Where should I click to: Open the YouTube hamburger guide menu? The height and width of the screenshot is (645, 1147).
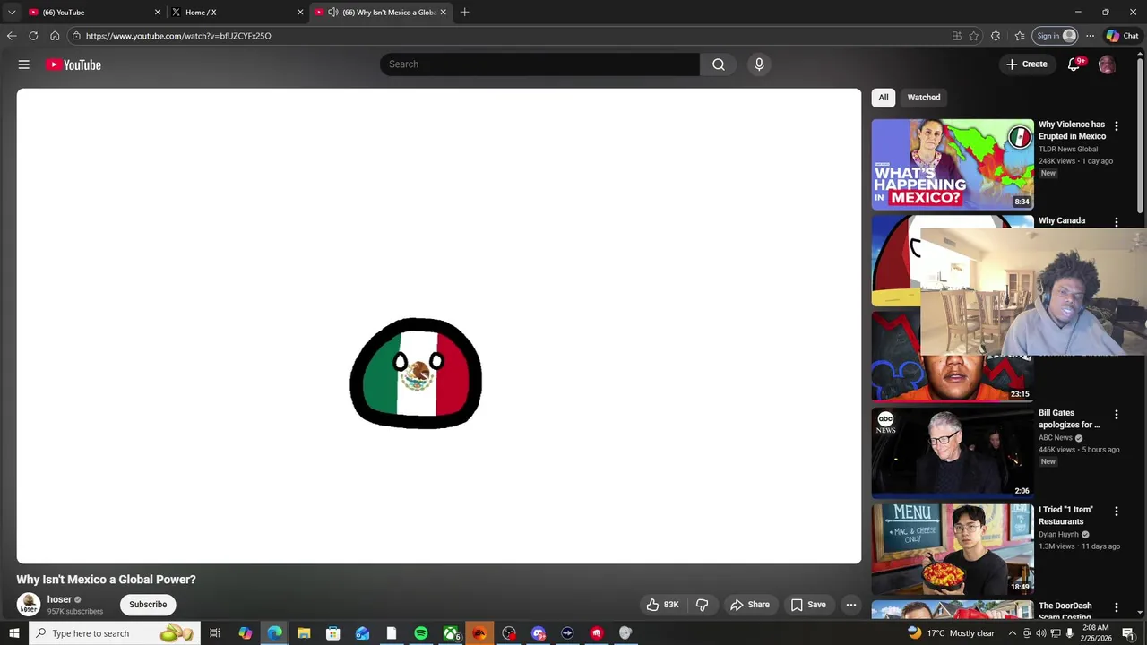point(24,64)
